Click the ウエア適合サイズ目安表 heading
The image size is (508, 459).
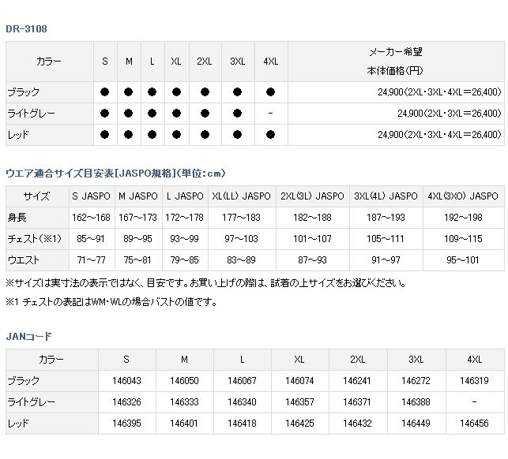click(x=115, y=174)
